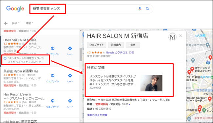Click ウェブサイト button in detail panel
Viewport: 213px width, 123px height.
click(97, 45)
